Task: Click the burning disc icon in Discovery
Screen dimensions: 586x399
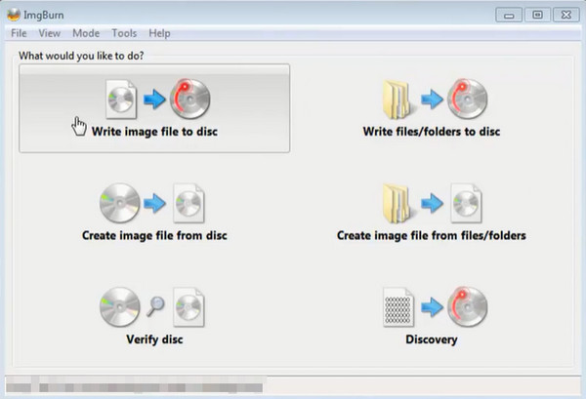Action: point(467,306)
